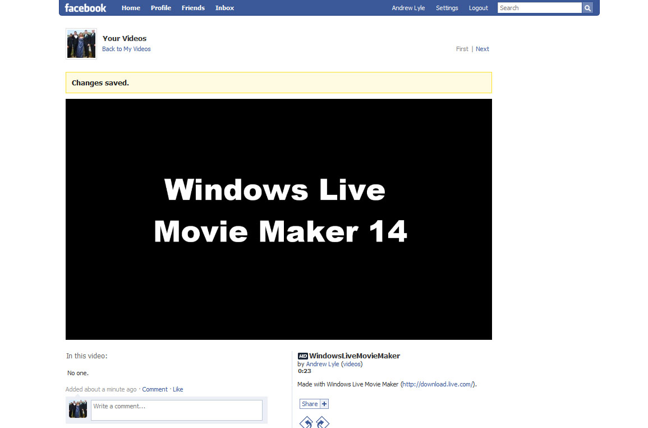The height and width of the screenshot is (428, 648).
Task: Like the video
Action: 178,389
